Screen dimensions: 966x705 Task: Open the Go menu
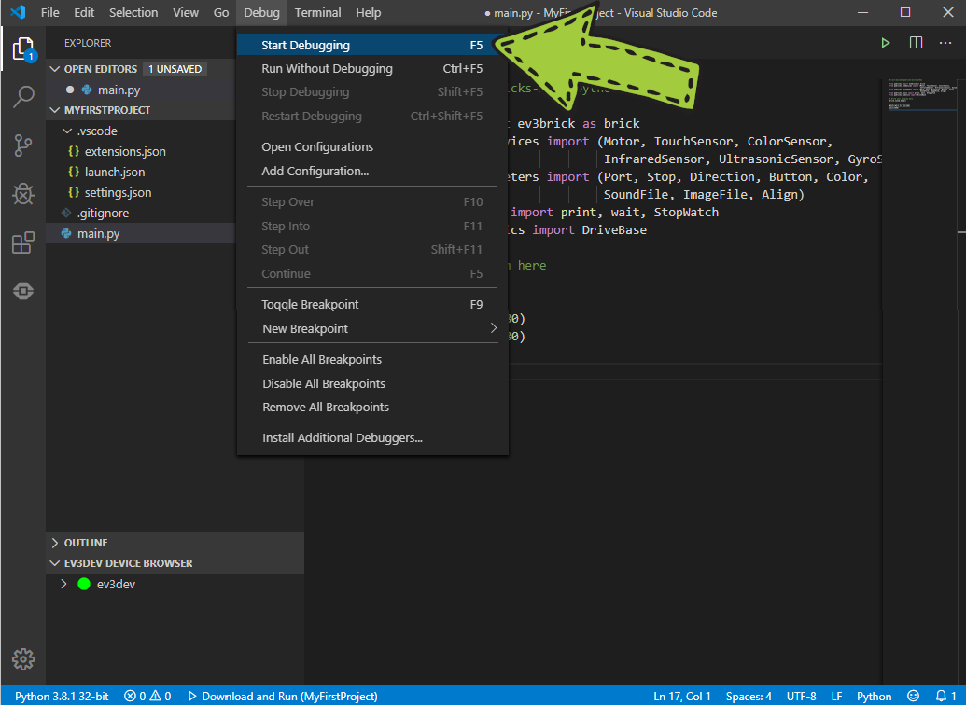click(221, 12)
